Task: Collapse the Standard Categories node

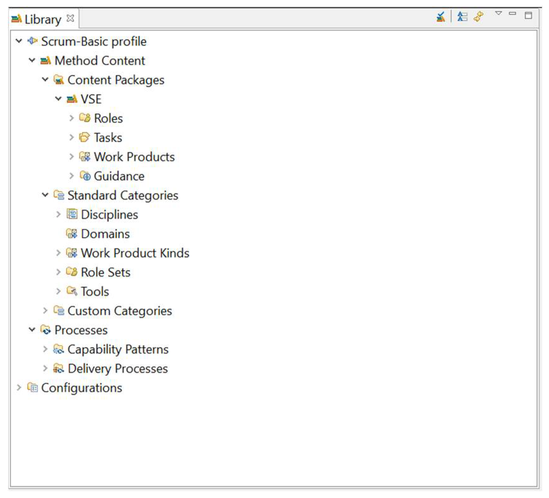Action: click(x=45, y=195)
